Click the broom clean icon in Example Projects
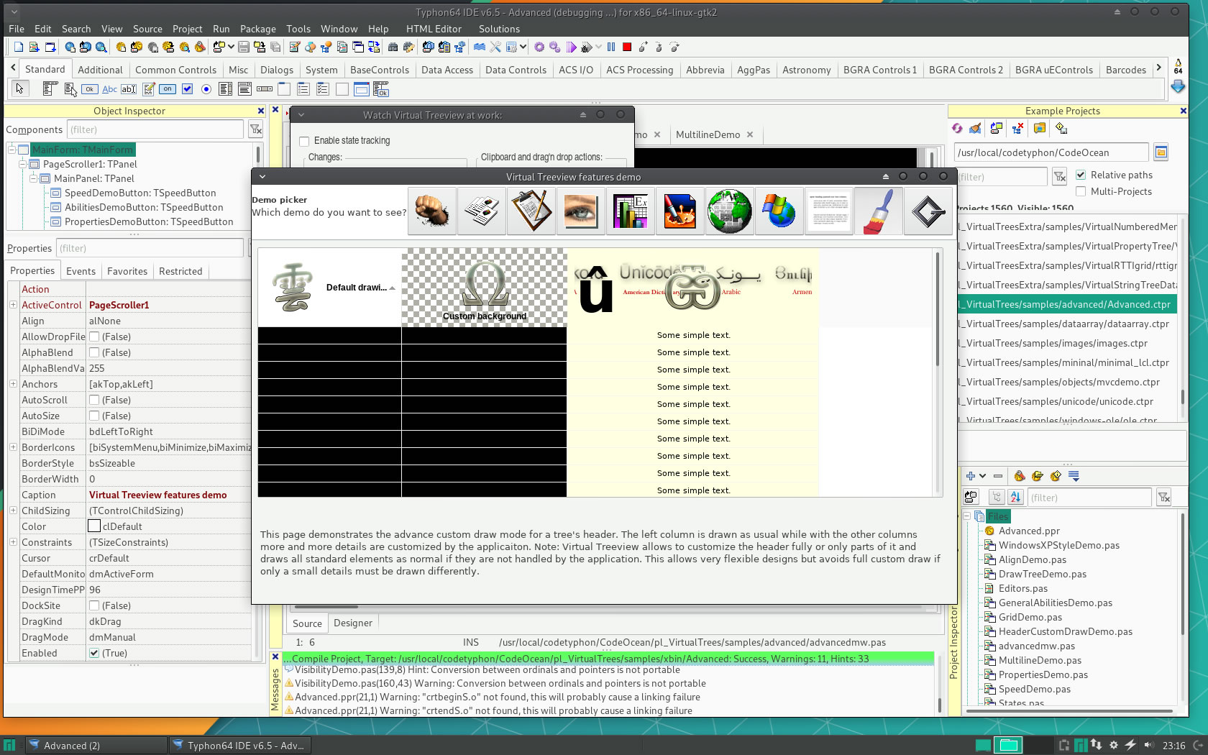The height and width of the screenshot is (755, 1208). [975, 128]
